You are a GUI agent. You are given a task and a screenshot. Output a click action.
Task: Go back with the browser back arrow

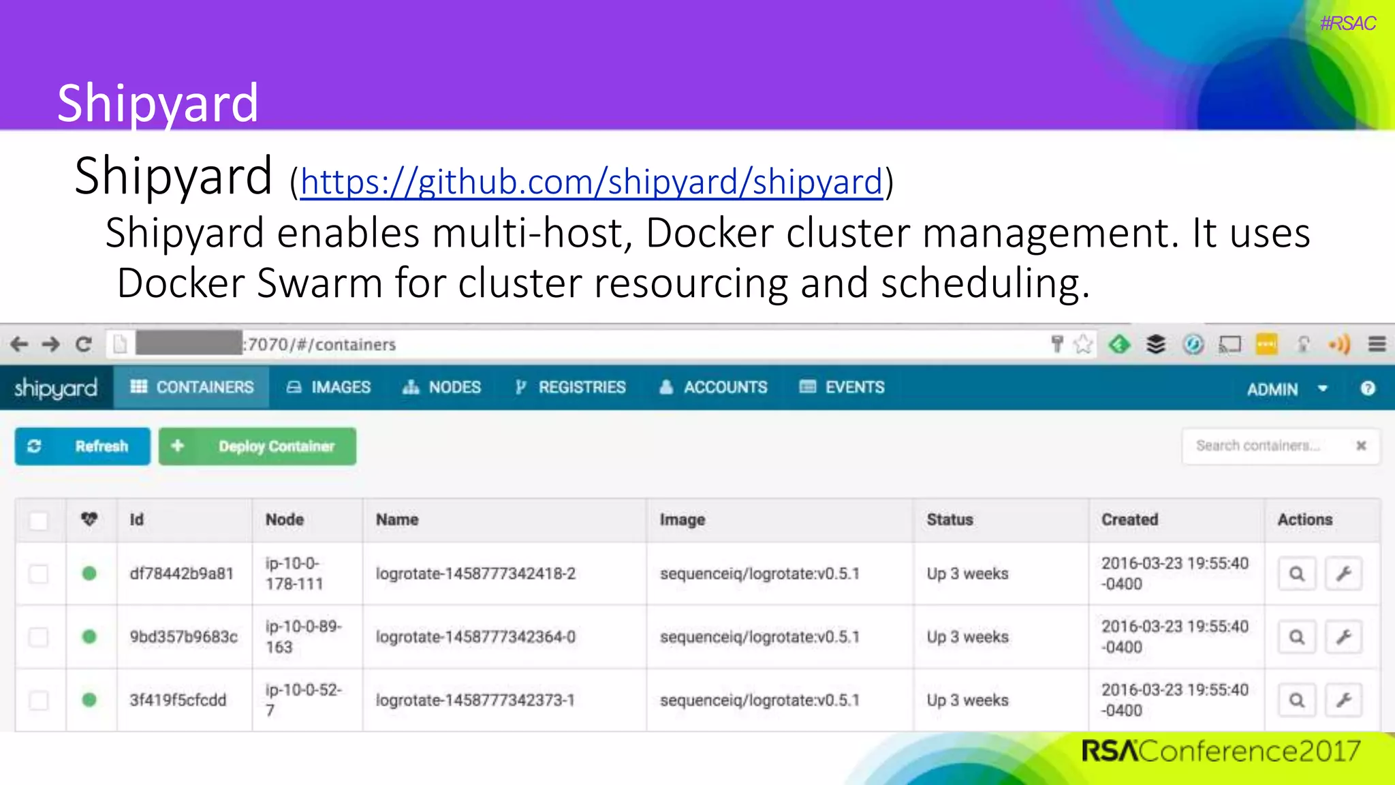point(19,344)
